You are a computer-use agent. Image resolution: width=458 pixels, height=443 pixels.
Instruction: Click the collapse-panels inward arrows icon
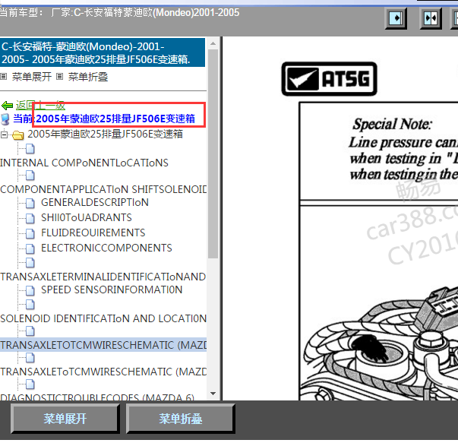[431, 18]
